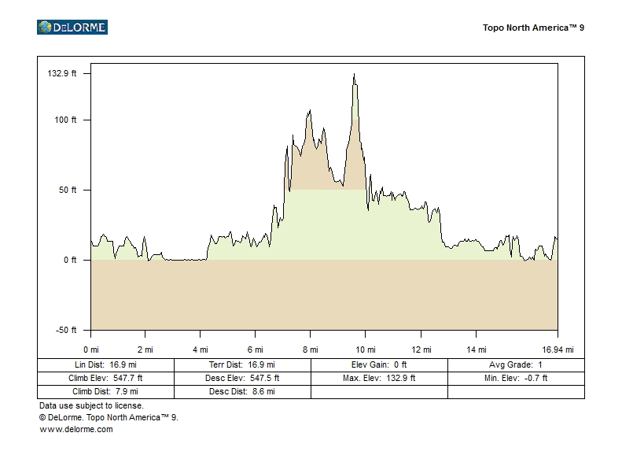Select the Elev Gain cell
Image resolution: width=622 pixels, height=455 pixels.
(379, 365)
